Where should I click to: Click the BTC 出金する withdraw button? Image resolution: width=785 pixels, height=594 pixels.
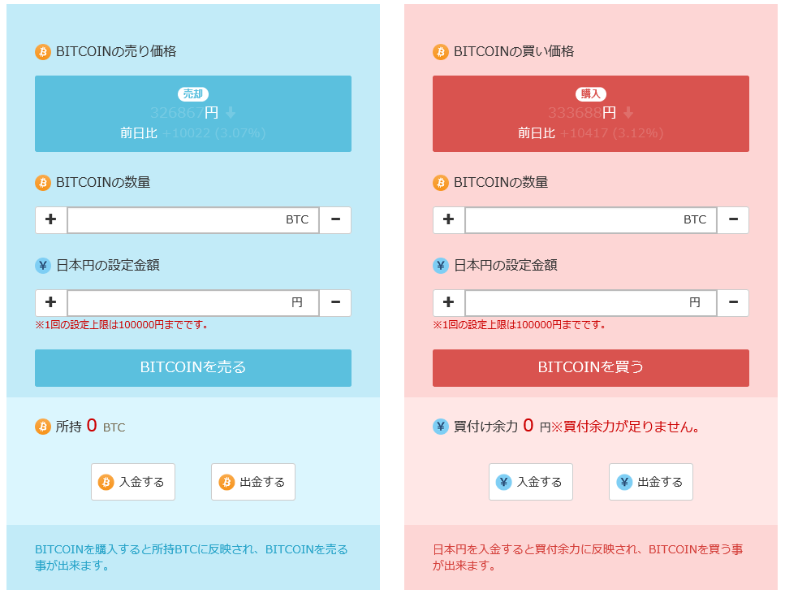pos(252,482)
